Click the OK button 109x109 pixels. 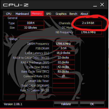coord(92,104)
